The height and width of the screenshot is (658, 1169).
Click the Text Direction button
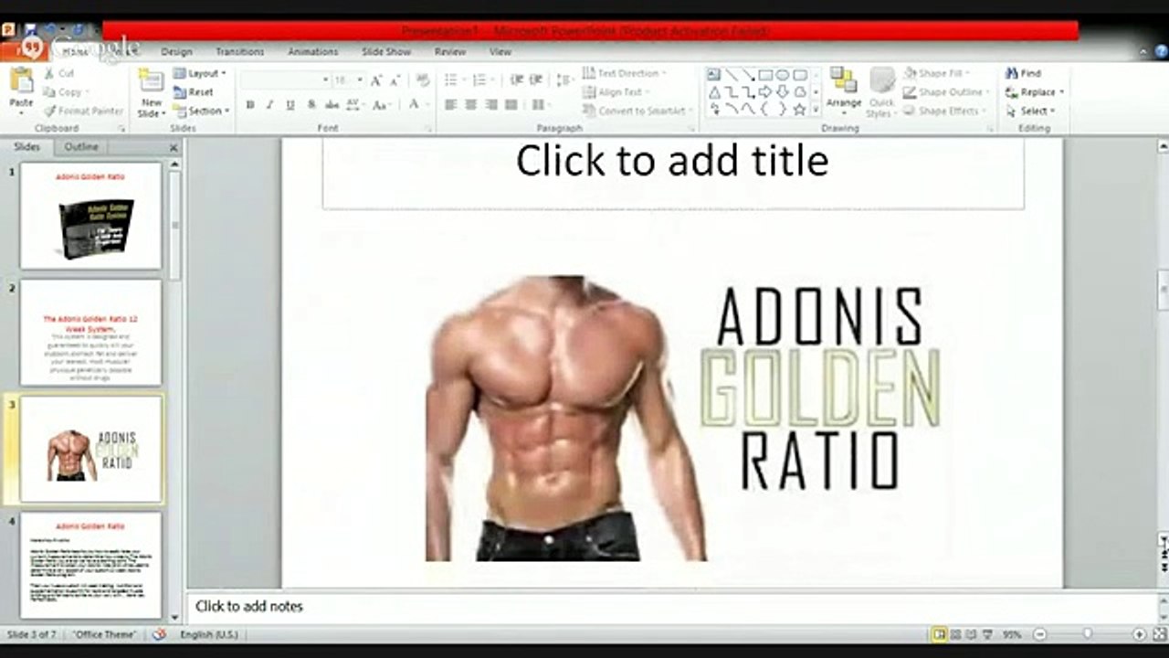(624, 73)
